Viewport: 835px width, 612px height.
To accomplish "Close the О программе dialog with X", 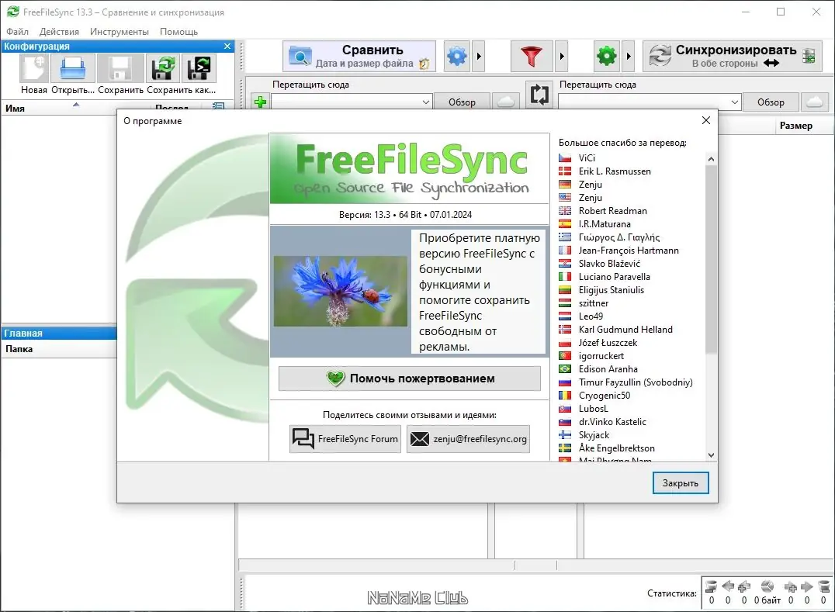I will coord(706,120).
